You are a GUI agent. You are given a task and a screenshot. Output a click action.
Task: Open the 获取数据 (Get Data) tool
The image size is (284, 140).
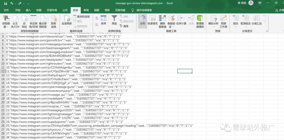(x=6, y=22)
